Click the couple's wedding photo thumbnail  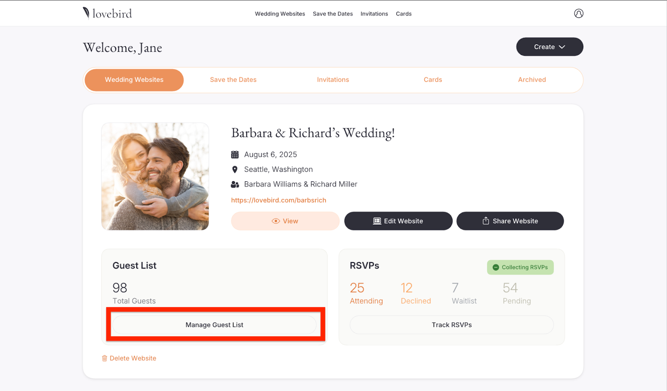tap(155, 176)
